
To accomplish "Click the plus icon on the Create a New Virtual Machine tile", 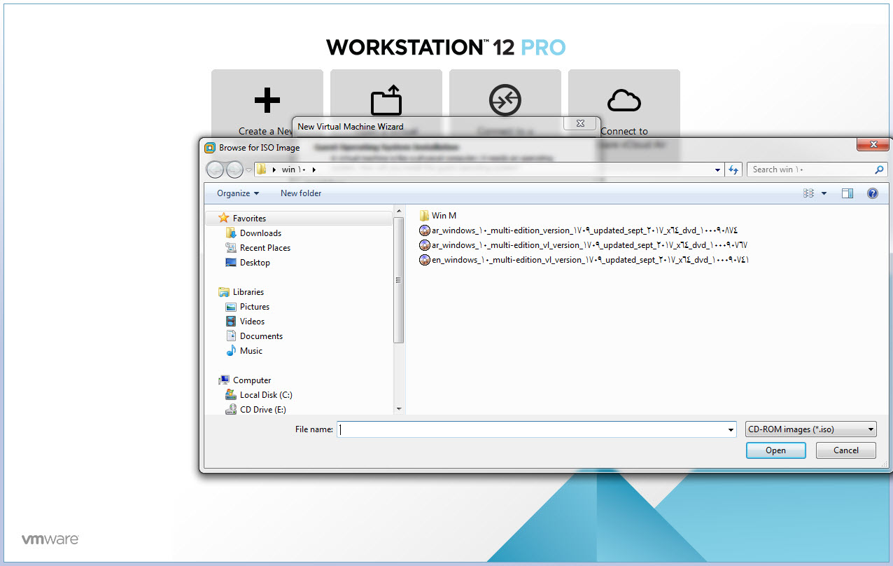I will click(x=267, y=102).
